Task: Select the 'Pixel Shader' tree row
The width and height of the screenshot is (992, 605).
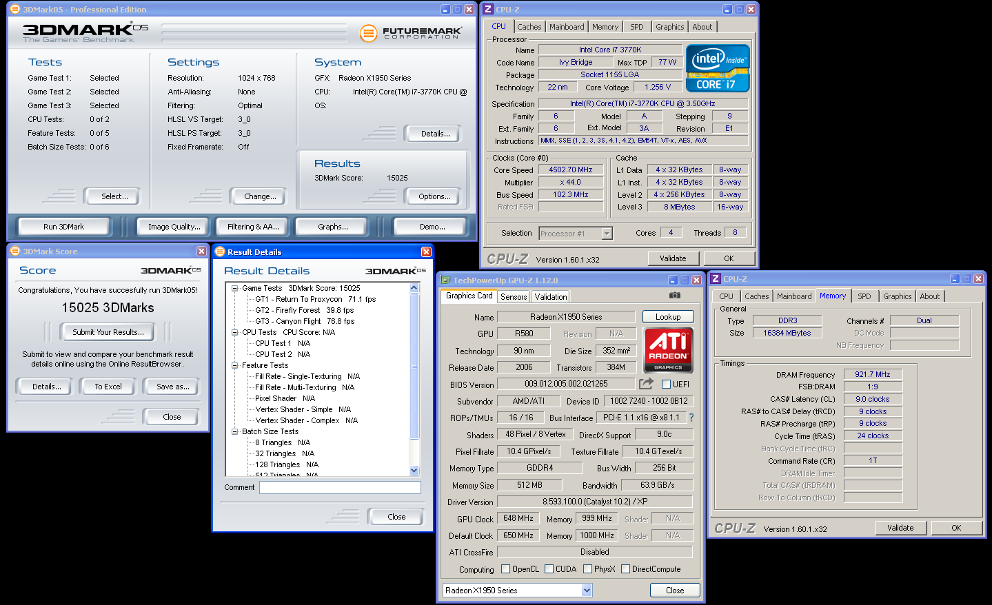Action: point(285,398)
